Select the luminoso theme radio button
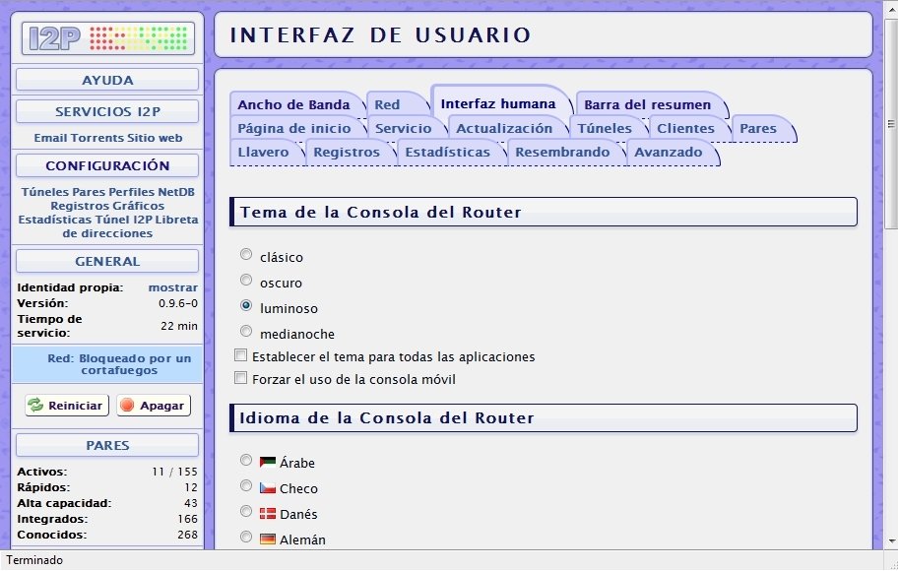This screenshot has width=898, height=571. [x=246, y=305]
